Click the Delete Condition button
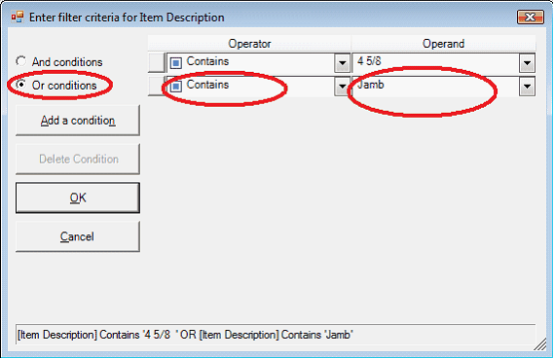The width and height of the screenshot is (554, 359). 78,160
